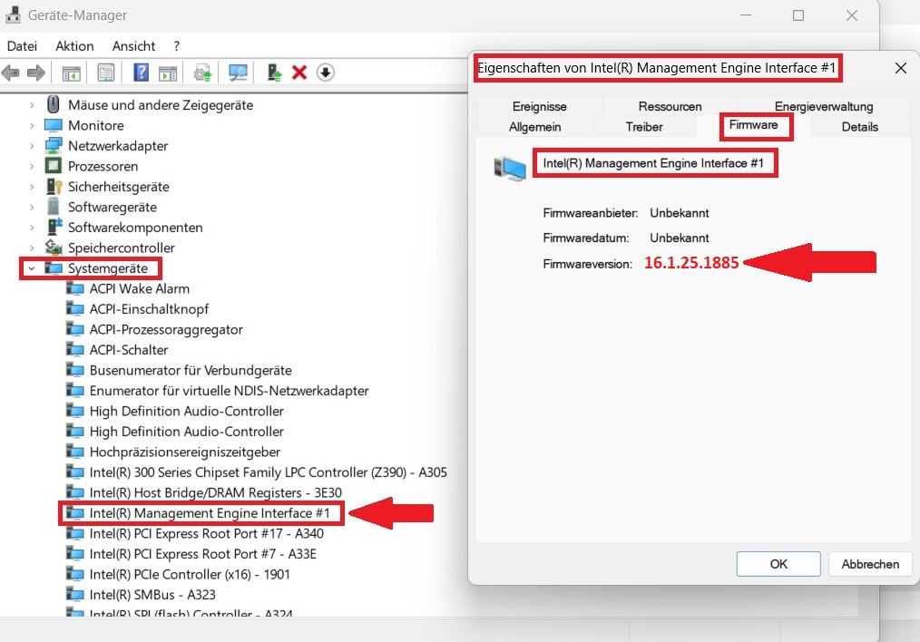Select Intel(R) PCI Express Root Port #7 - A33E
The image size is (920, 642).
click(x=202, y=553)
